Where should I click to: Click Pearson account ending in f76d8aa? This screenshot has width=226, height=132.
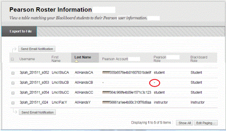pos(127,102)
